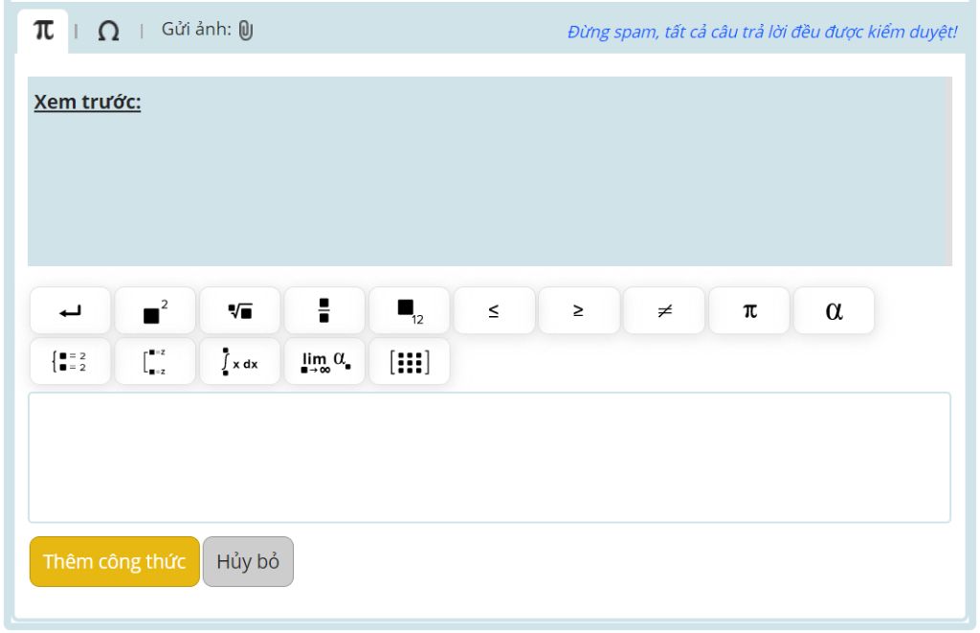Screen dimensions: 980x633
Task: Insert a curly-brace system of equations
Action: (x=70, y=362)
